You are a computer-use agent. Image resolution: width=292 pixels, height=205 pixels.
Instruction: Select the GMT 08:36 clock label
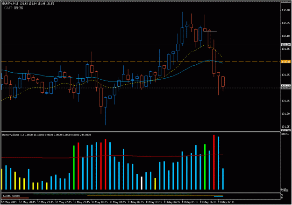pos(14,8)
